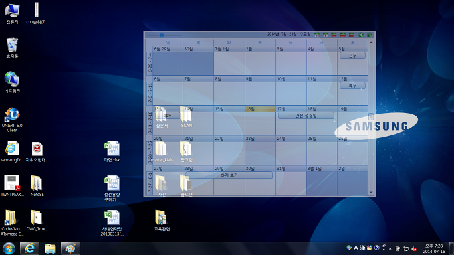Image resolution: width=454 pixels, height=255 pixels.
Task: Click the calendar toolbar icon with blue arrows
Action: coord(317,35)
